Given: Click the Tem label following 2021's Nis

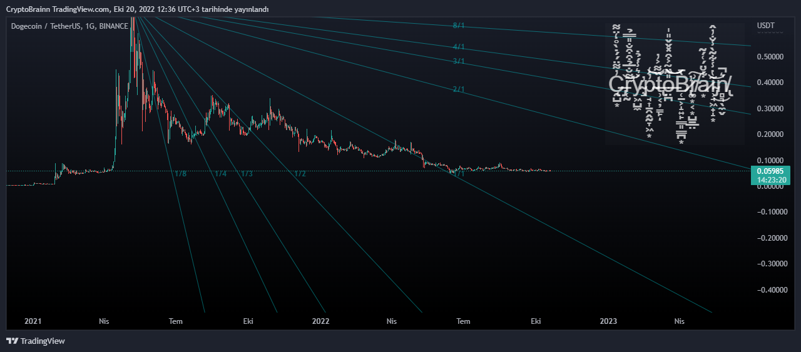Looking at the screenshot, I should (x=175, y=321).
